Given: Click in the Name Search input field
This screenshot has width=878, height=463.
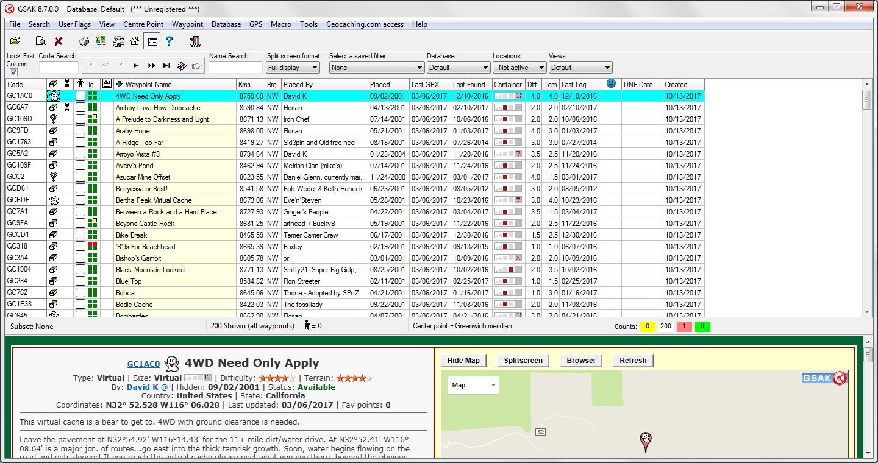Looking at the screenshot, I should click(235, 68).
